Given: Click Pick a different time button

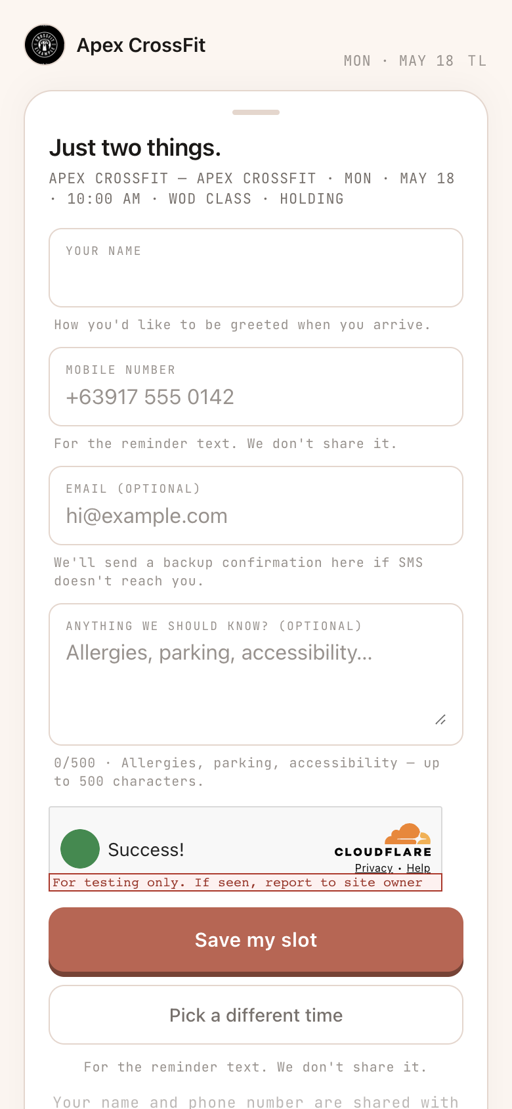Looking at the screenshot, I should [x=256, y=1015].
